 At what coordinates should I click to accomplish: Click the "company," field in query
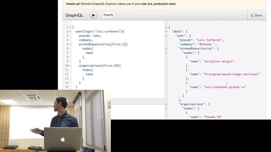[86, 40]
